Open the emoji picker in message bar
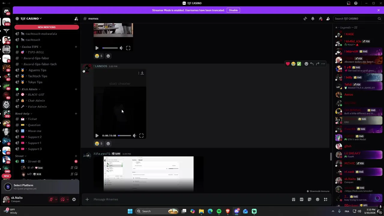Screen dimensions: 384x216 coord(318,199)
